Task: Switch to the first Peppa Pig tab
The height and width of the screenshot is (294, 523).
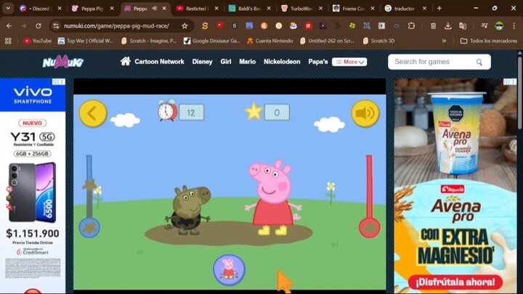Action: (93, 8)
